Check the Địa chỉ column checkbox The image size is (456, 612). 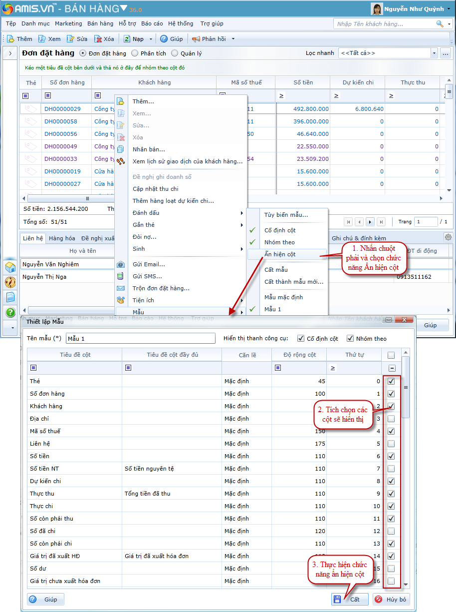point(391,419)
